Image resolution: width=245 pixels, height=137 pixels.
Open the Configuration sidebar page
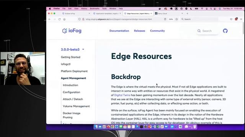(x=72, y=92)
